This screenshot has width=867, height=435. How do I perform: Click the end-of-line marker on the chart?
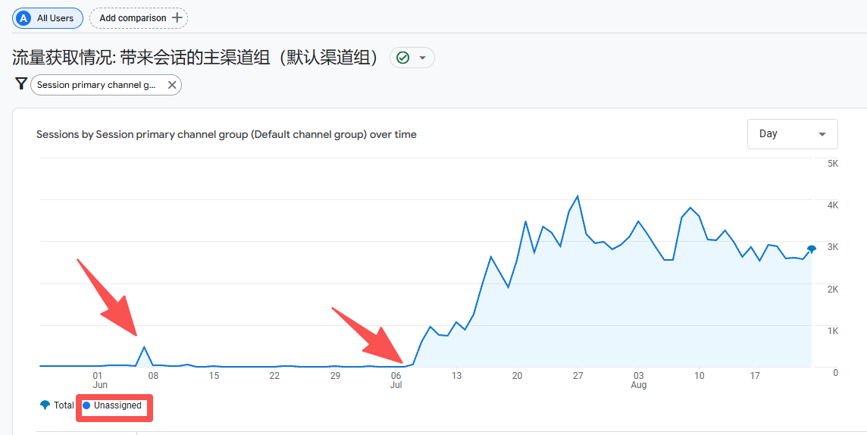pos(812,249)
